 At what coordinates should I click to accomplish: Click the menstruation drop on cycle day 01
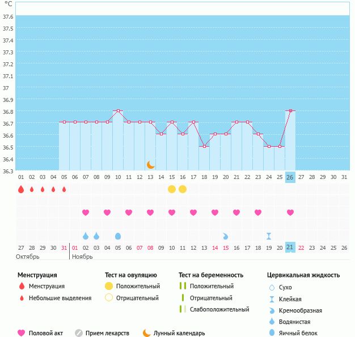tap(21, 189)
